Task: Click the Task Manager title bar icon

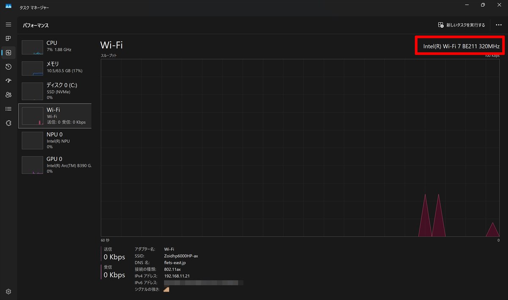Action: tap(8, 6)
